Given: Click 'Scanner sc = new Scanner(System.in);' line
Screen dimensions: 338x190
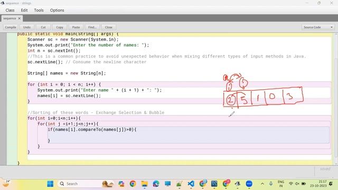Looking at the screenshot, I should click(x=73, y=40).
